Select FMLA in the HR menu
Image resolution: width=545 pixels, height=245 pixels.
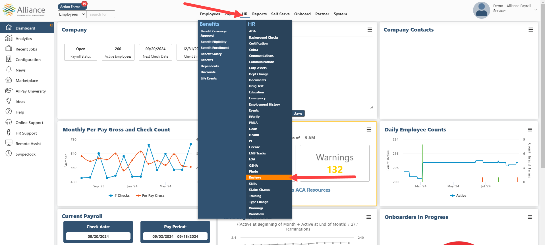pos(253,123)
